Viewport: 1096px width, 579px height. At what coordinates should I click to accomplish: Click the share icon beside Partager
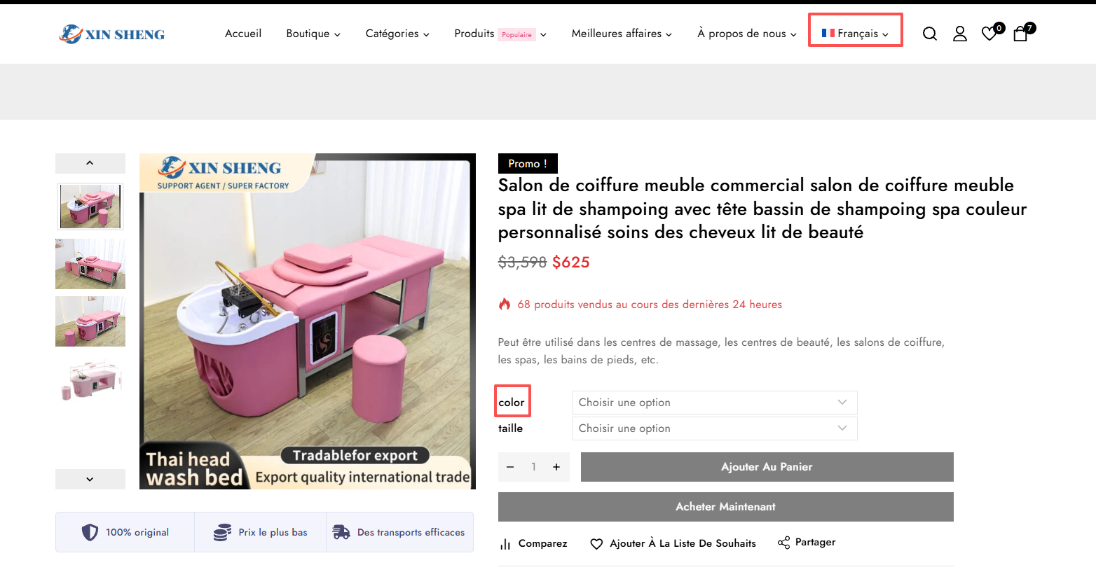pyautogui.click(x=783, y=543)
